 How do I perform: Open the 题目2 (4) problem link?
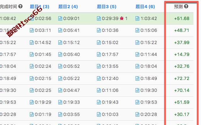point(68,7)
